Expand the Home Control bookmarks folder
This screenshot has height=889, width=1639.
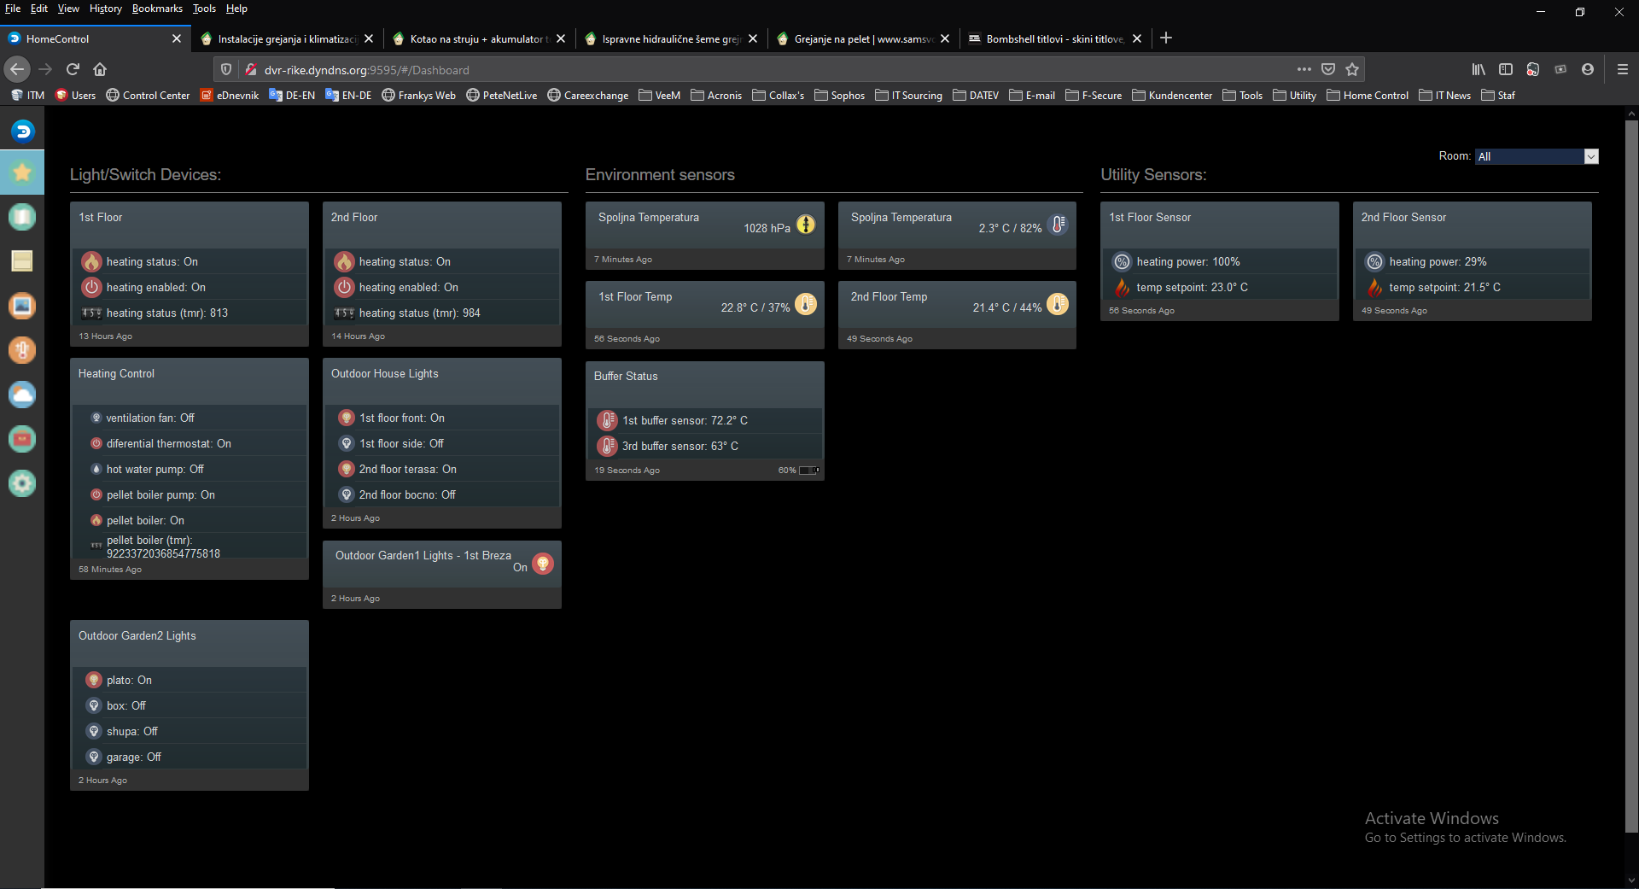click(1368, 96)
